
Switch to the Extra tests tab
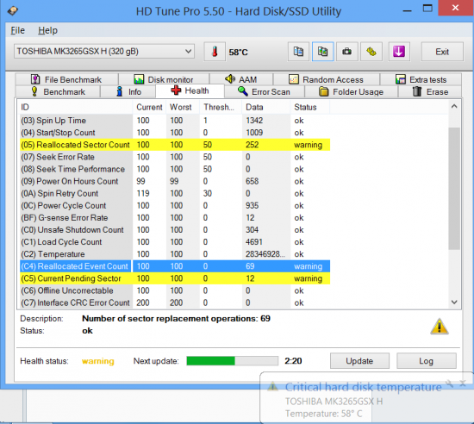pyautogui.click(x=421, y=79)
